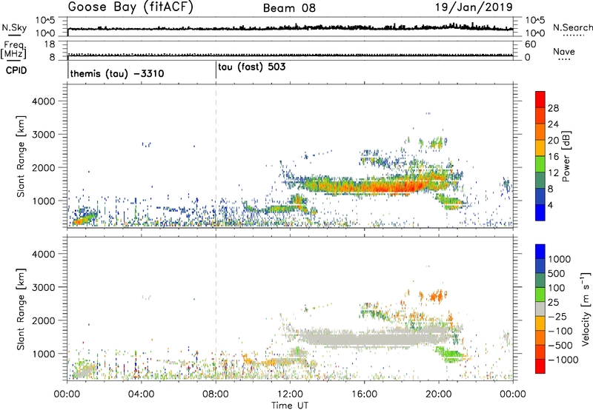Image resolution: width=593 pixels, height=410 pixels.
Task: Click the 'Nave' legend label
Action: (x=564, y=51)
